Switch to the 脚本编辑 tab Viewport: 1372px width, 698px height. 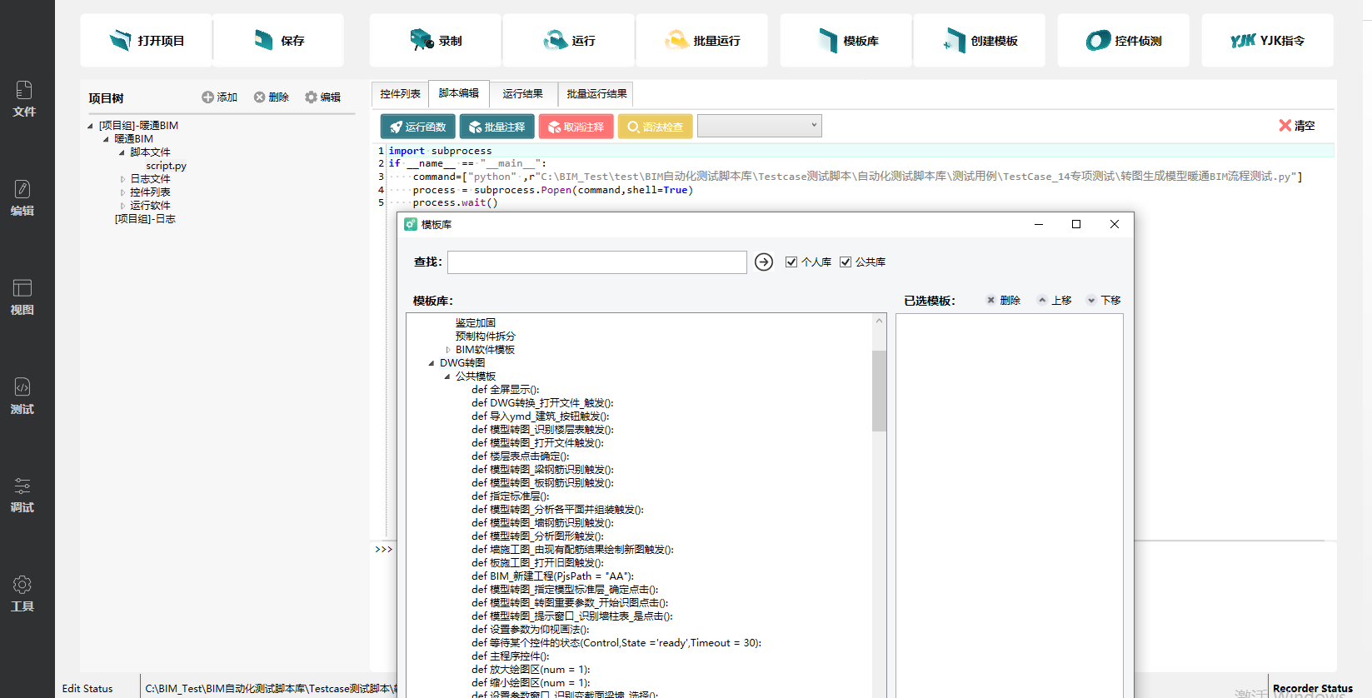pyautogui.click(x=459, y=93)
